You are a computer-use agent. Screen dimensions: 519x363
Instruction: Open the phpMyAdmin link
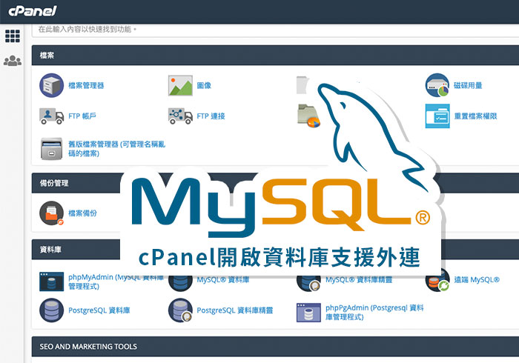pyautogui.click(x=116, y=282)
